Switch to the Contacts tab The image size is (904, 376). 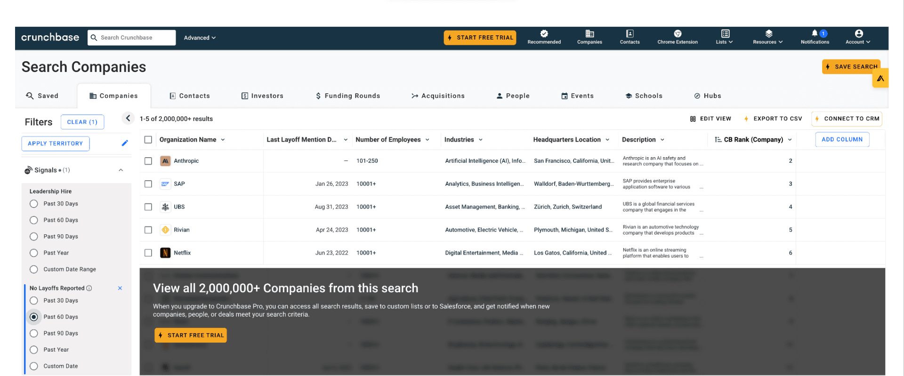(190, 96)
